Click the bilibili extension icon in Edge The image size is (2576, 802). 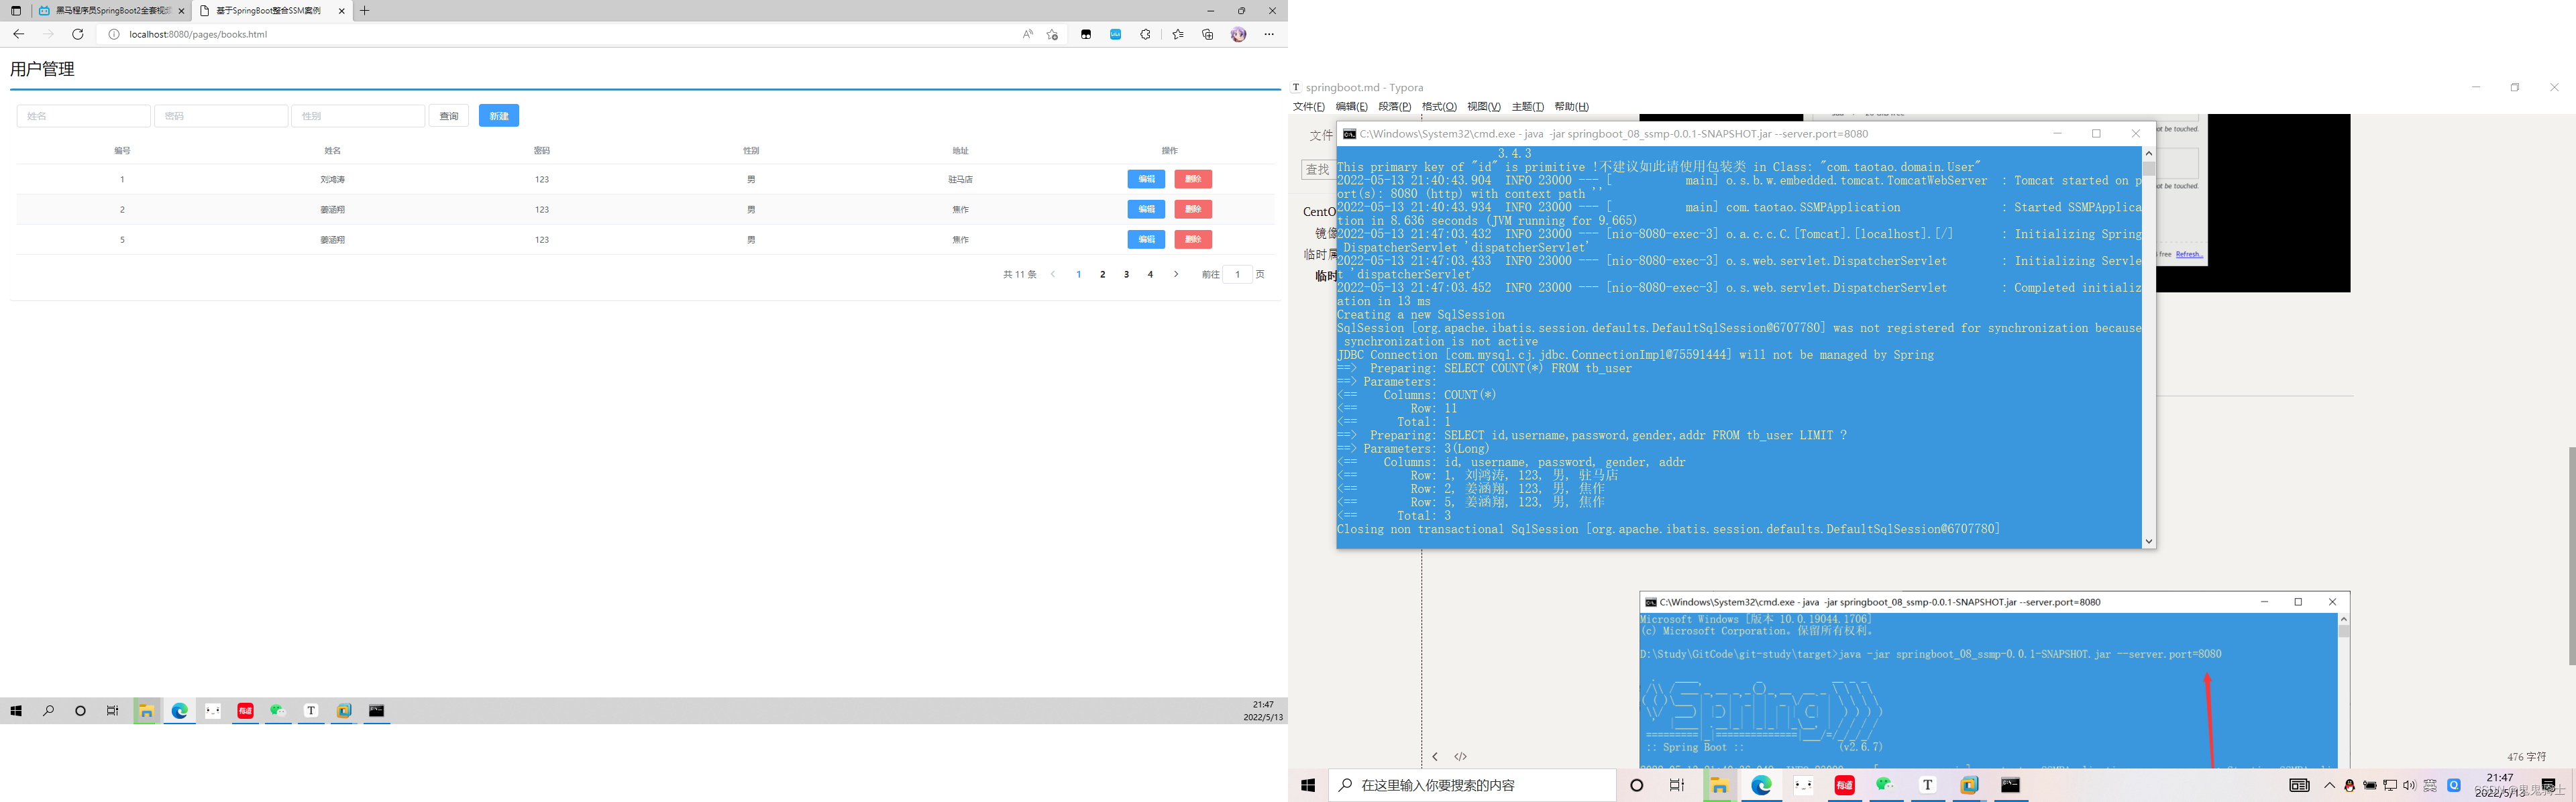point(1115,34)
